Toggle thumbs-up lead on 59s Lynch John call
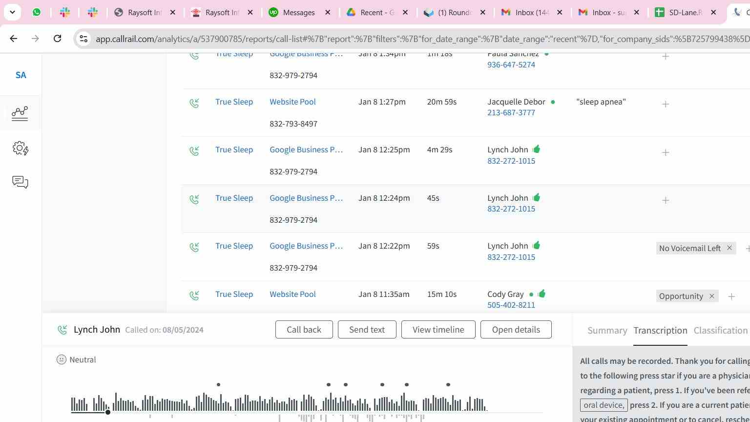Screen dimensions: 750x422 coord(536,245)
